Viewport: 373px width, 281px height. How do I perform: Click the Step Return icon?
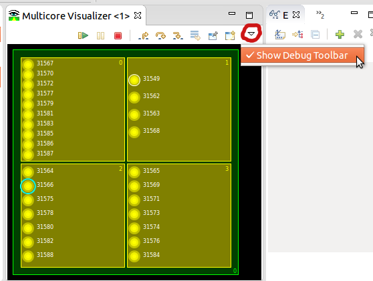pyautogui.click(x=178, y=36)
